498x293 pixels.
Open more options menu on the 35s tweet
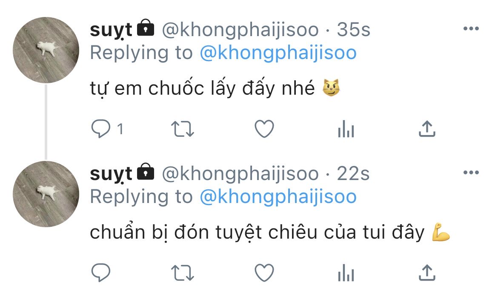(x=471, y=28)
